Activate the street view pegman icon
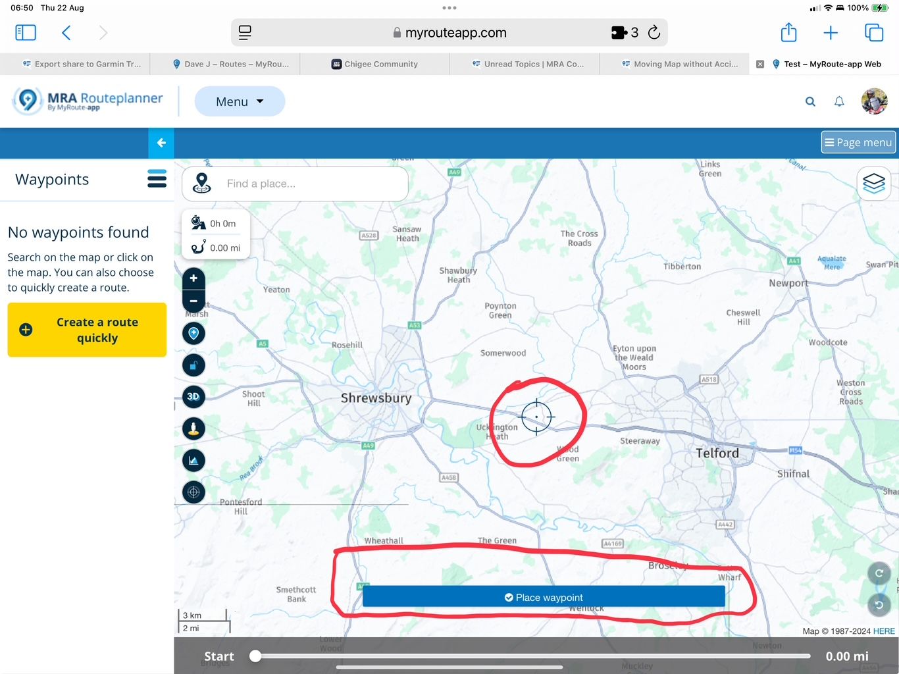The width and height of the screenshot is (899, 674). tap(193, 428)
